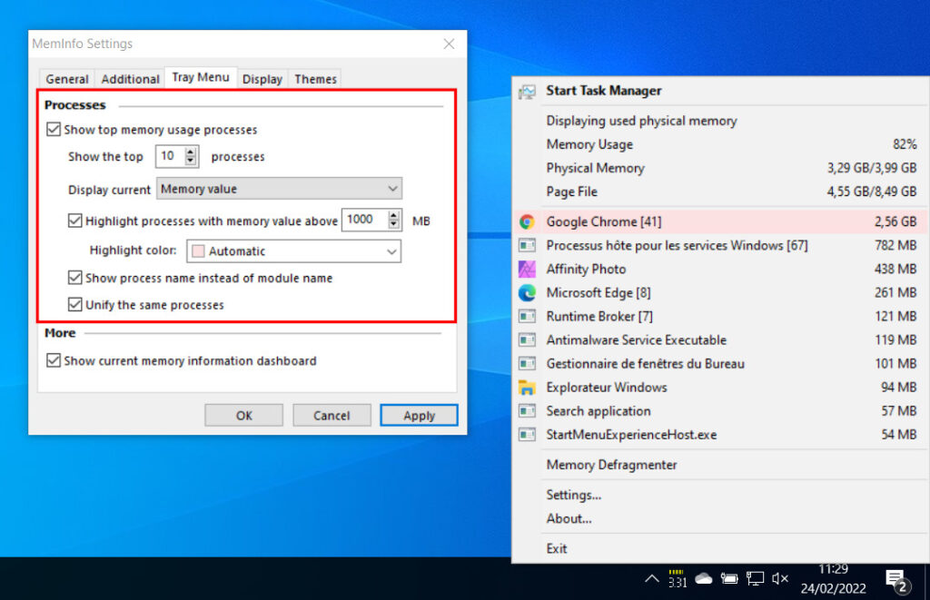The image size is (930, 600).
Task: Click the Physical Memory row
Action: point(720,168)
